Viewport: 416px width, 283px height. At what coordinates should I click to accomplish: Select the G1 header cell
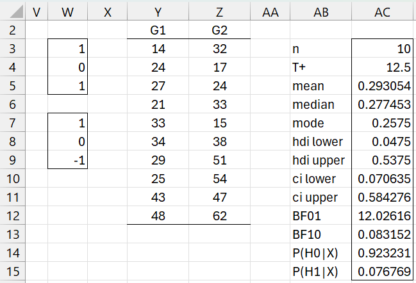tap(158, 30)
